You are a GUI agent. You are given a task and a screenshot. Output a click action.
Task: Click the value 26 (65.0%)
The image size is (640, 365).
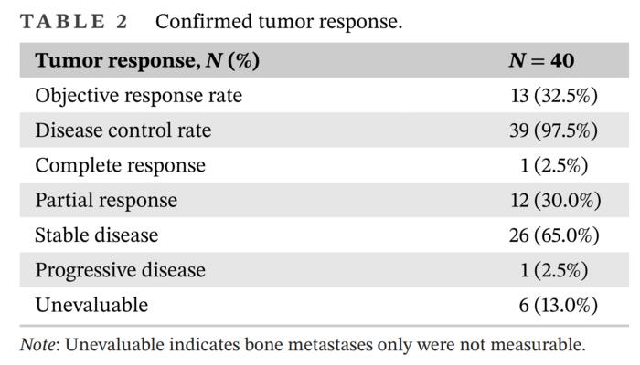(x=553, y=235)
